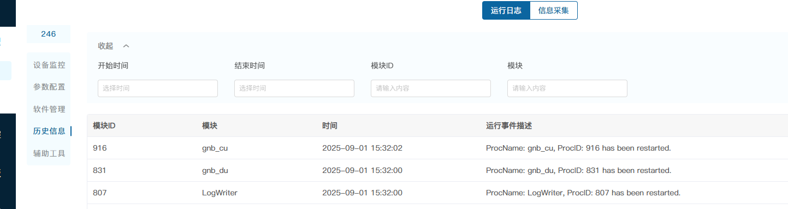This screenshot has height=209, width=788.
Task: Open 软件管理 in side menu
Action: pos(49,109)
